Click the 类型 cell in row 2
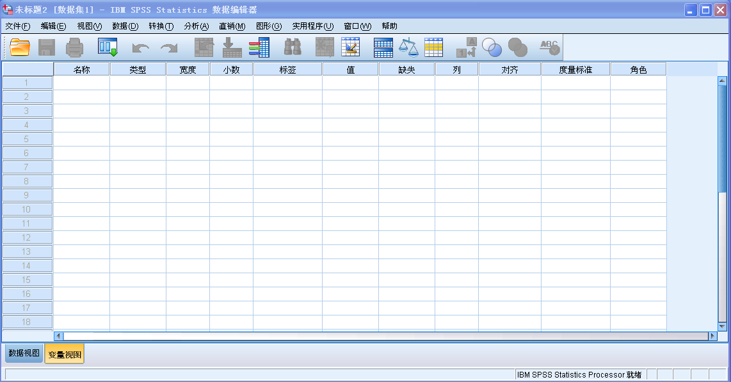The height and width of the screenshot is (382, 731). pos(138,97)
